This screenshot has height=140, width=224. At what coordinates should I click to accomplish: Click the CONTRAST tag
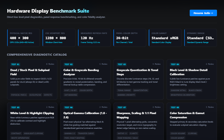(x=16, y=133)
